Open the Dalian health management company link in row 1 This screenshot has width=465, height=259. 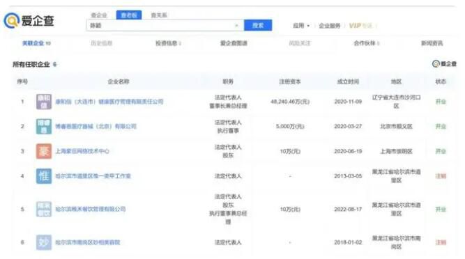pos(109,102)
